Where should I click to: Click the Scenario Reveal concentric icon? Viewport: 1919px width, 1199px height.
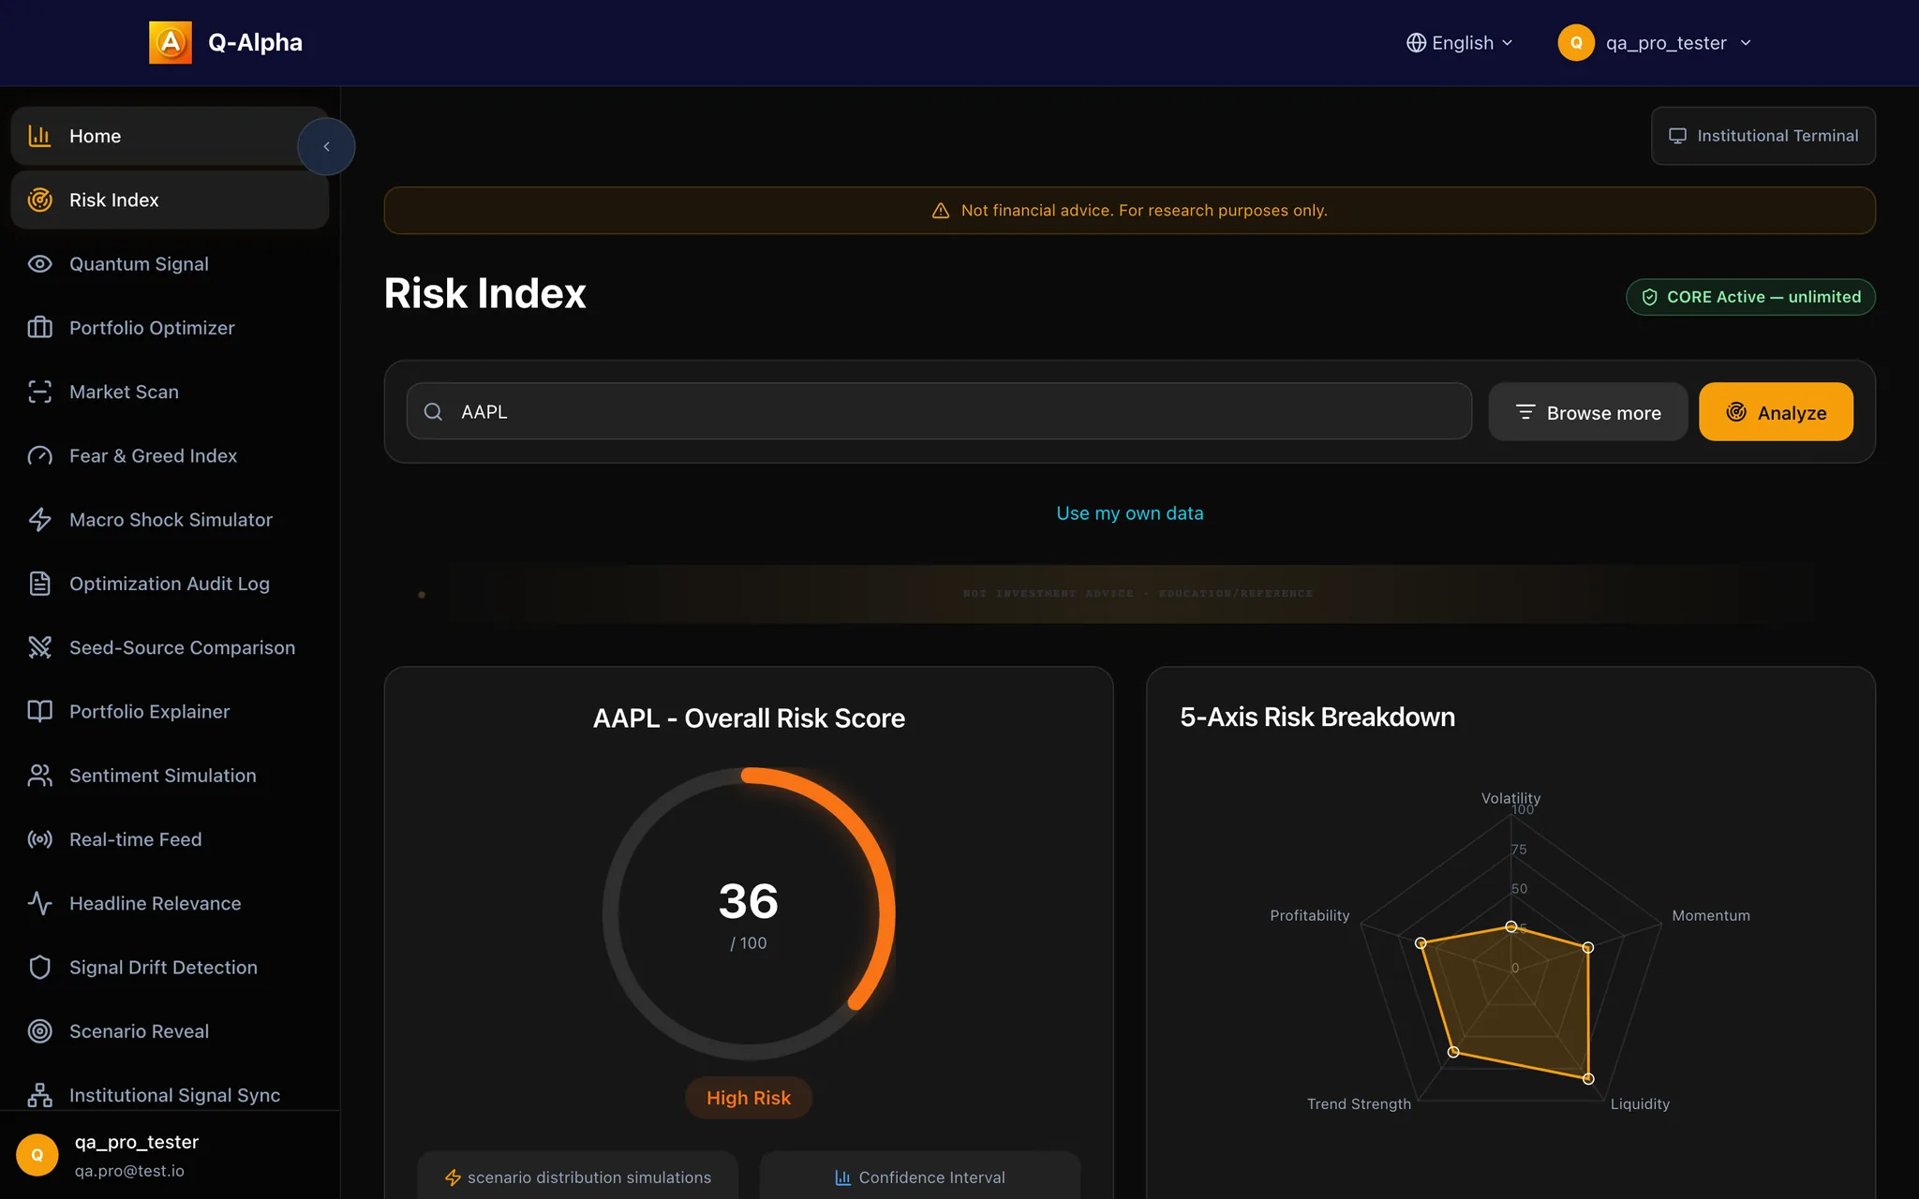point(39,1031)
